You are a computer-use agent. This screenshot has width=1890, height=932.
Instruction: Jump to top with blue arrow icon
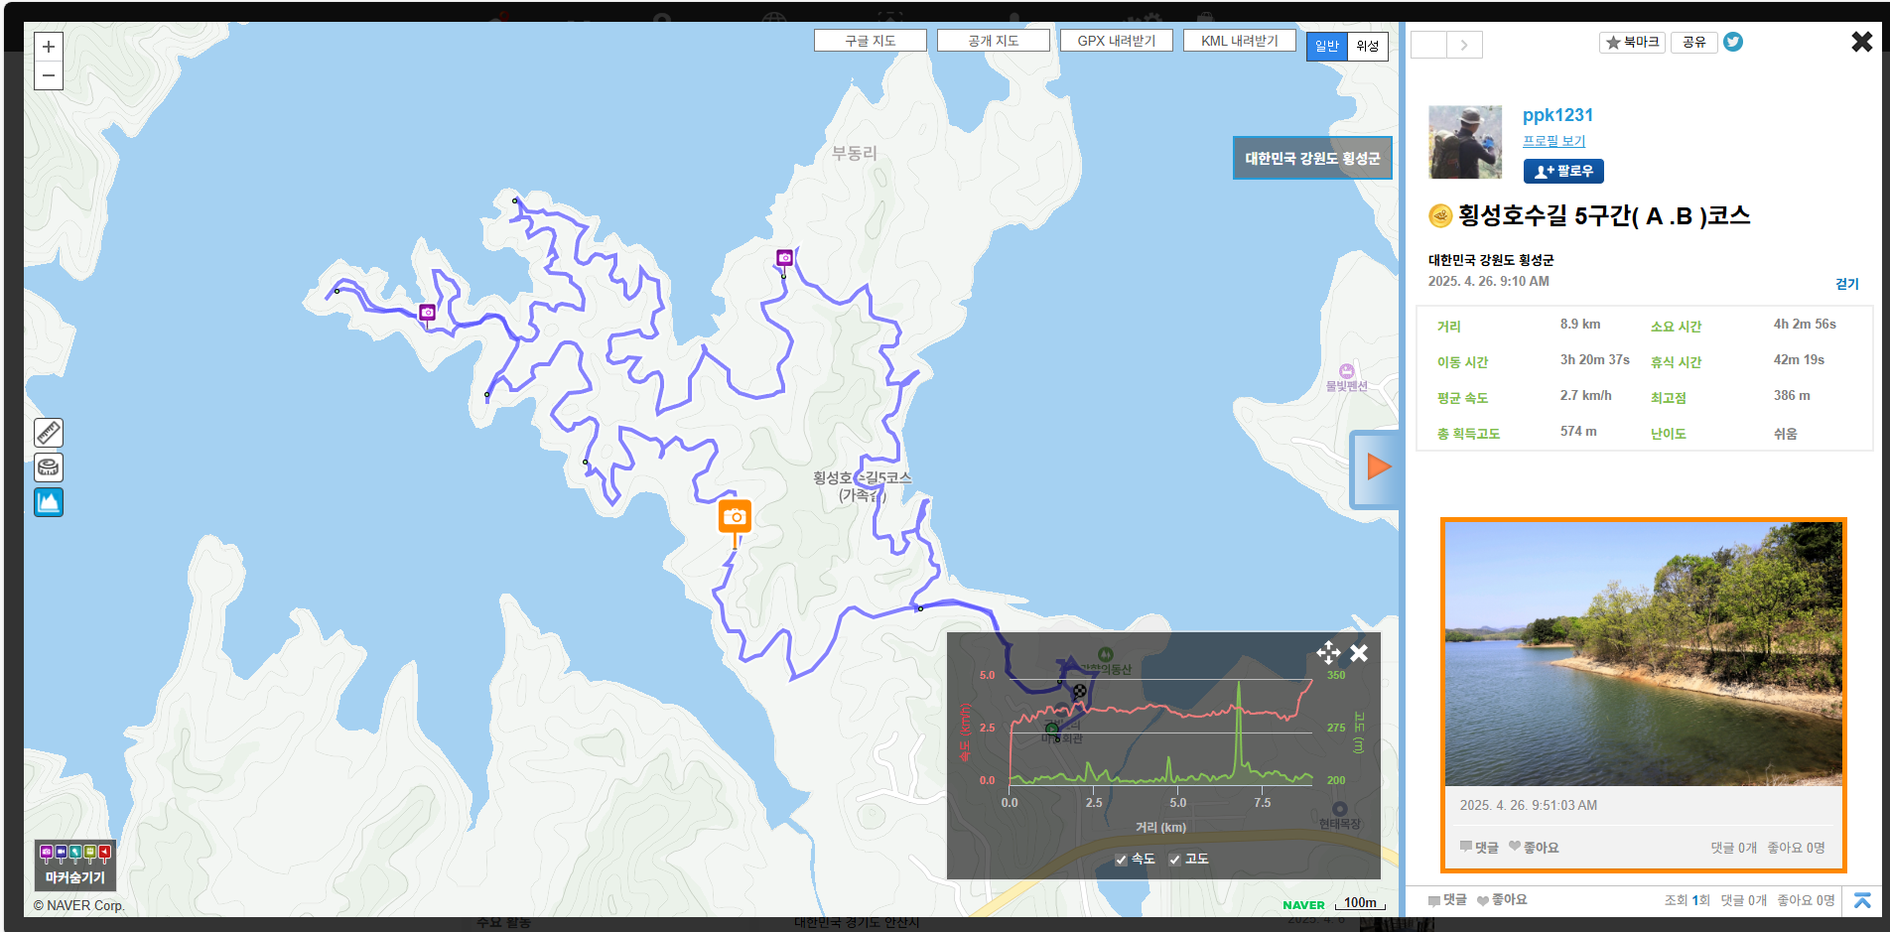coord(1862,900)
